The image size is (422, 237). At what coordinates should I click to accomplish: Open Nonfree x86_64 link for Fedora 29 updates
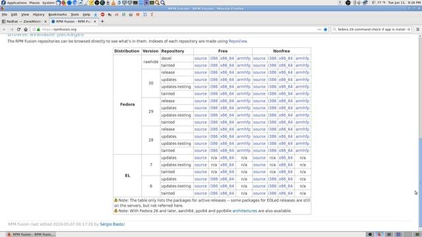pyautogui.click(x=286, y=108)
